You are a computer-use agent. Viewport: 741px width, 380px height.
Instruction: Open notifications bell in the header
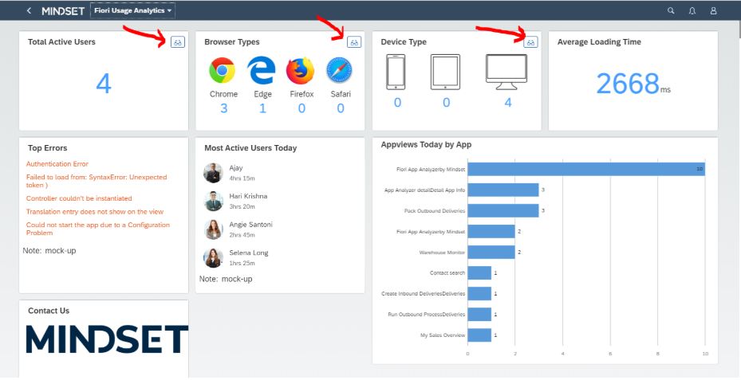(692, 10)
